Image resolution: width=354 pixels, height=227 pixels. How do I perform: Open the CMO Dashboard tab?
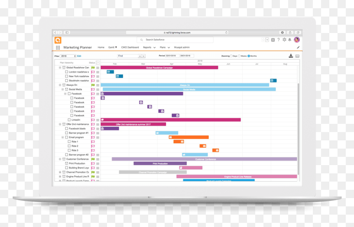(130, 47)
